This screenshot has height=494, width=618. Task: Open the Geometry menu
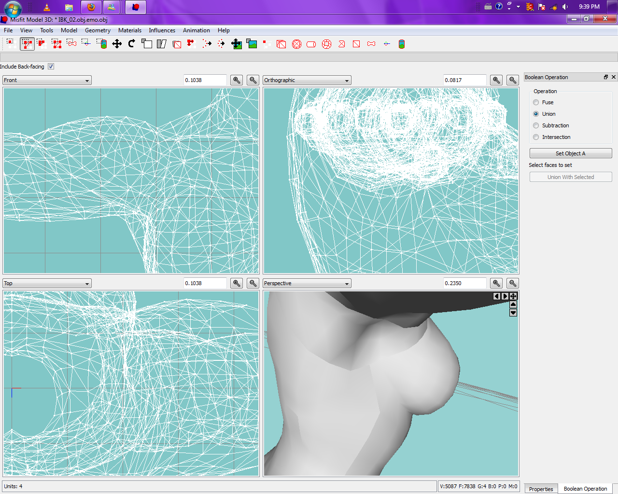[x=98, y=30]
